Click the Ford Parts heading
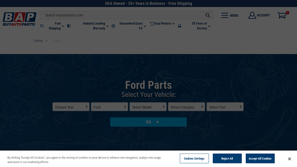This screenshot has height=167, width=297. tap(148, 85)
